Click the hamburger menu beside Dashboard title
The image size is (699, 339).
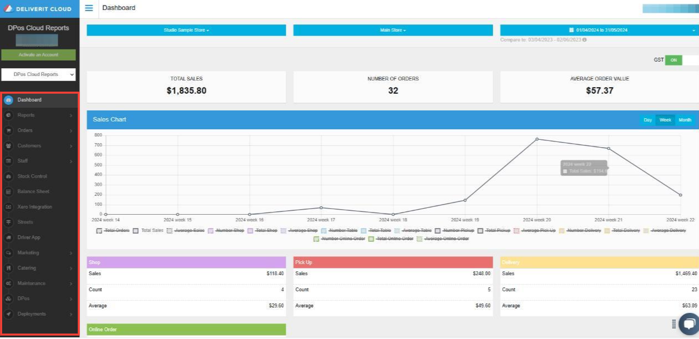[89, 8]
